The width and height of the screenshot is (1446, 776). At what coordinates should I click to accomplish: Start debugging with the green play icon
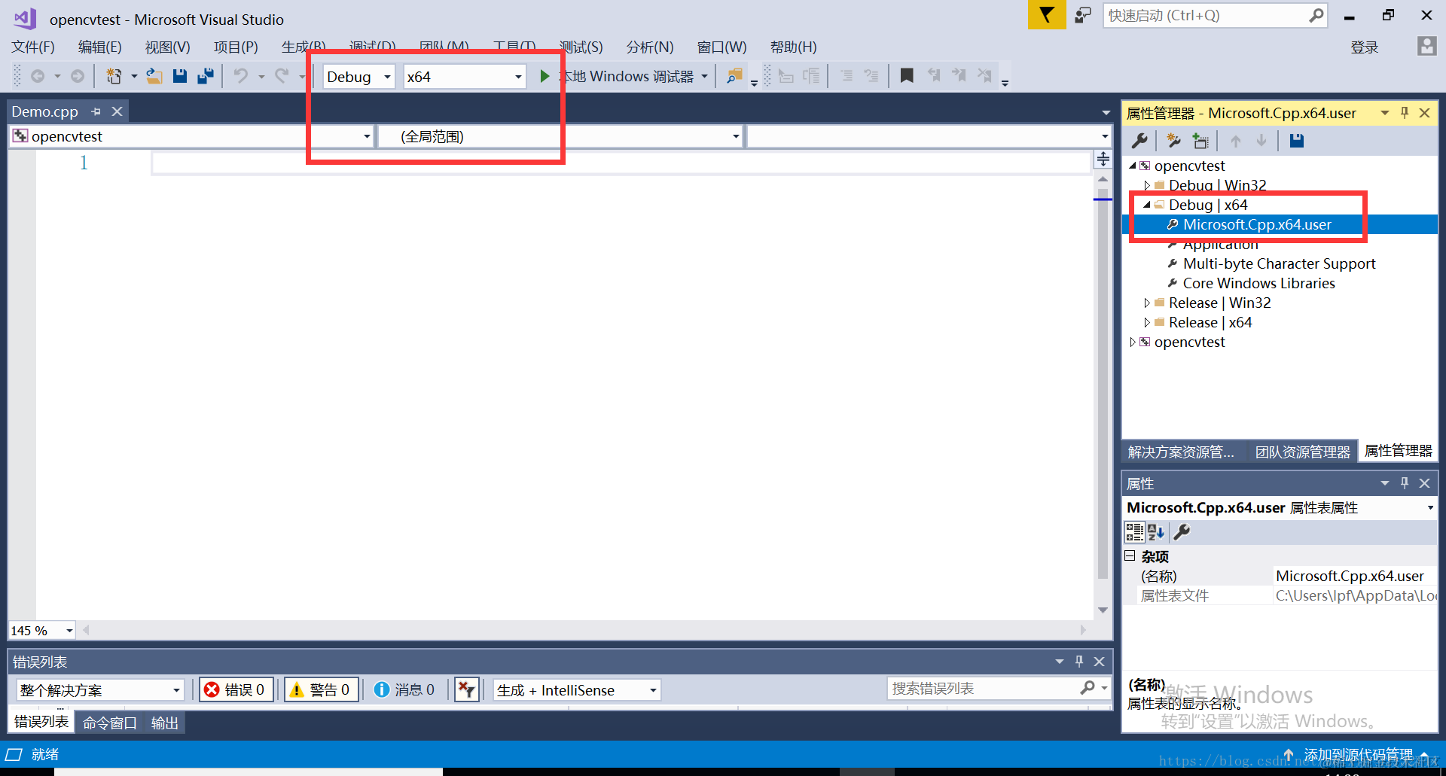(x=545, y=76)
